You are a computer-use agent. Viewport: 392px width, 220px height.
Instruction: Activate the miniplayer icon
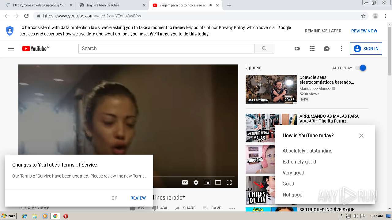point(207,182)
